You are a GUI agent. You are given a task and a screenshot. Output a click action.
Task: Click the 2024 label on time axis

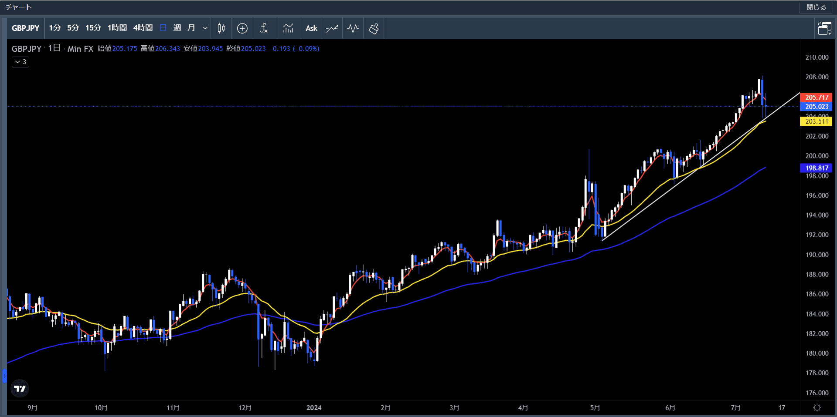(314, 408)
